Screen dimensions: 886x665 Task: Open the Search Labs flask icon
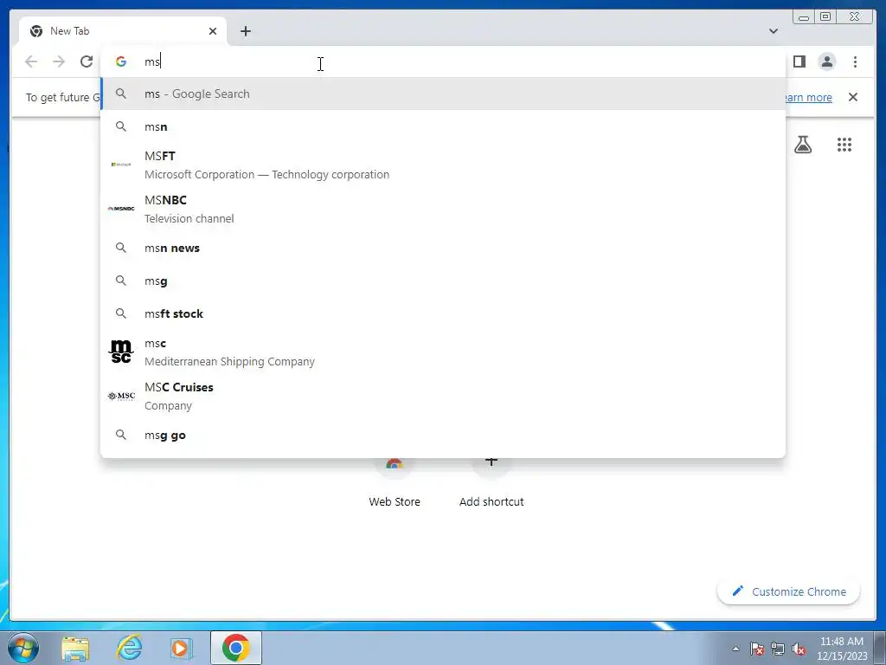[x=803, y=145]
